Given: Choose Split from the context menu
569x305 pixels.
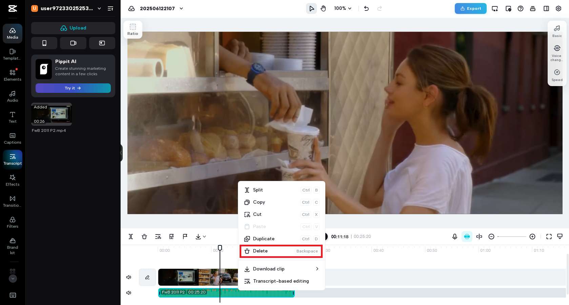Looking at the screenshot, I should [x=282, y=190].
